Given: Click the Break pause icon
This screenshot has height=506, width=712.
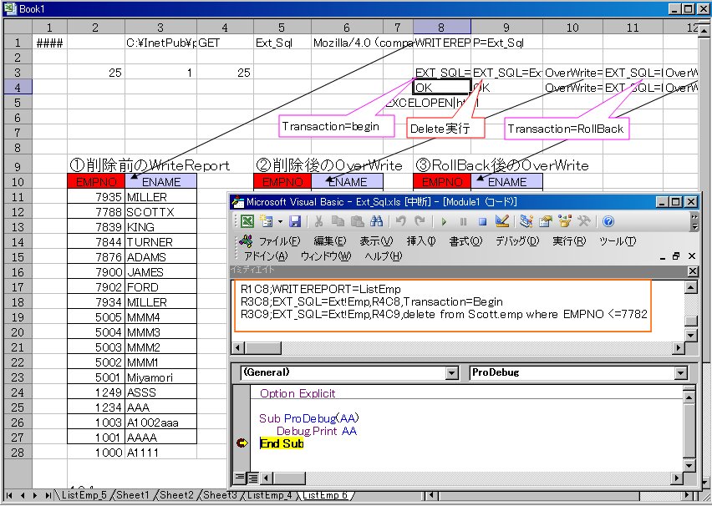Looking at the screenshot, I should (x=463, y=221).
